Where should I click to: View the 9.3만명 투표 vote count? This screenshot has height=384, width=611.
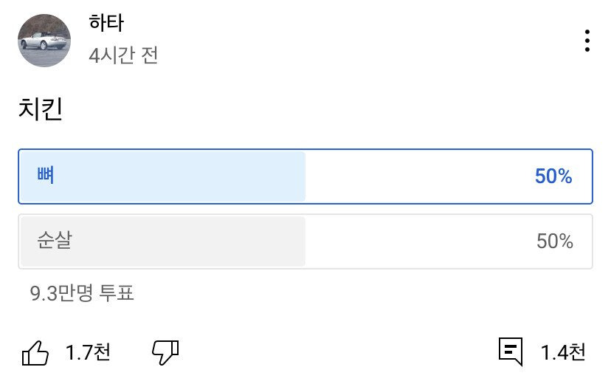pyautogui.click(x=82, y=293)
